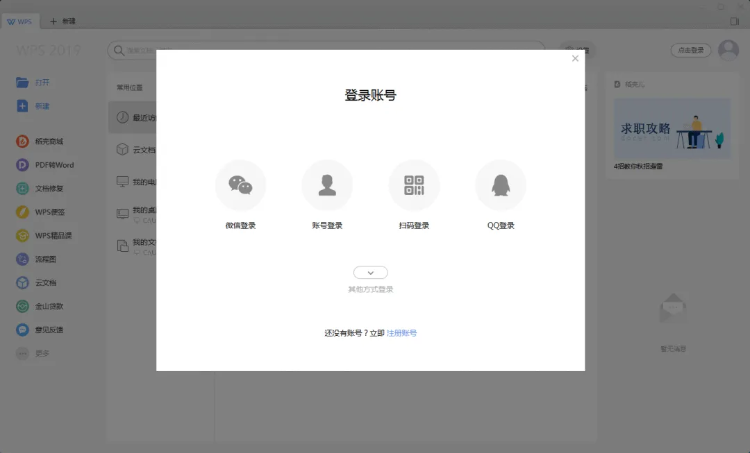This screenshot has height=453, width=750.
Task: Select QR code scan login icon
Action: point(414,185)
